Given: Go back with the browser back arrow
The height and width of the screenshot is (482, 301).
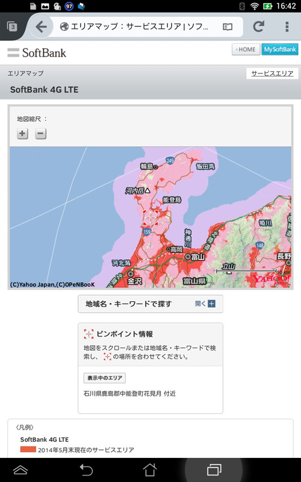Looking at the screenshot, I should pyautogui.click(x=41, y=27).
